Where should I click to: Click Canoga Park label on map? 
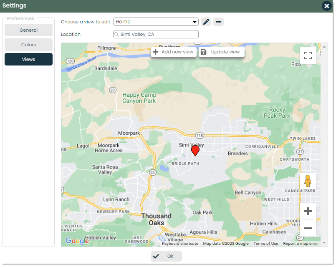(x=300, y=191)
